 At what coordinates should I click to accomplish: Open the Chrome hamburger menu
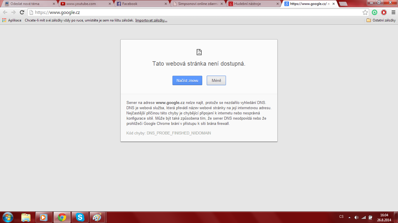click(393, 12)
